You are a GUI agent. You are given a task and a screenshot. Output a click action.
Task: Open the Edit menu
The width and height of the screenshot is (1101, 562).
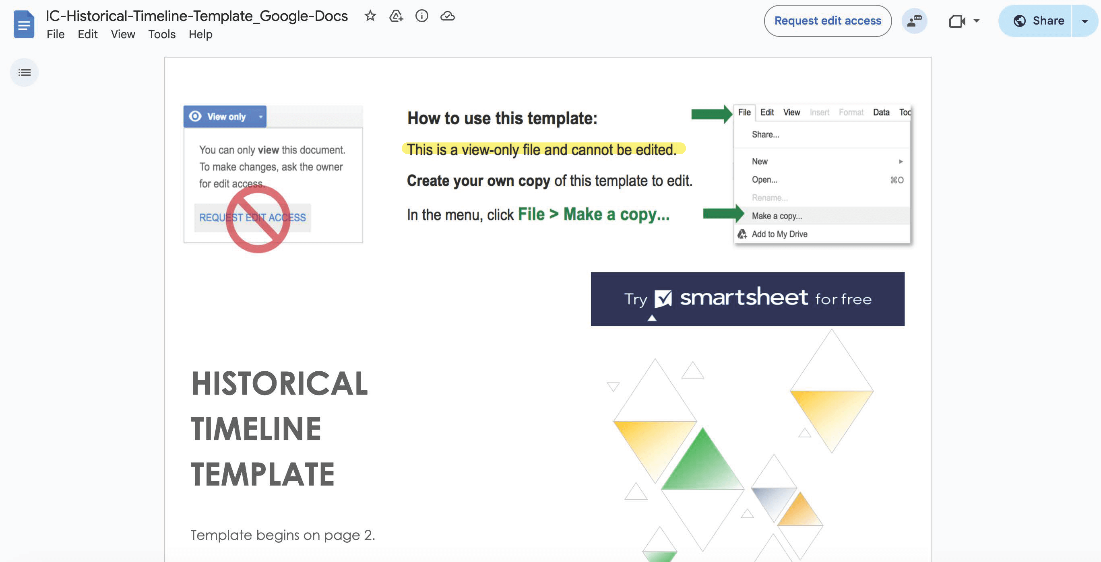tap(88, 34)
